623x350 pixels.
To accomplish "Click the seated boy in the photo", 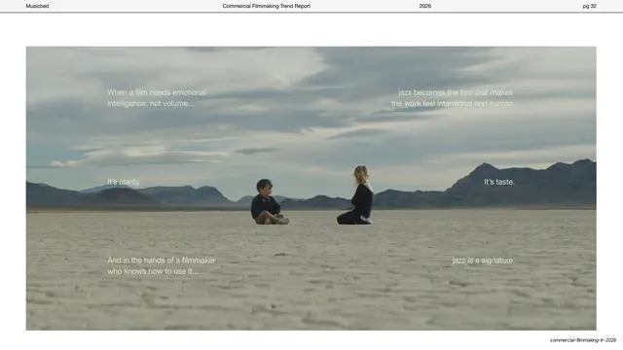I will click(268, 202).
